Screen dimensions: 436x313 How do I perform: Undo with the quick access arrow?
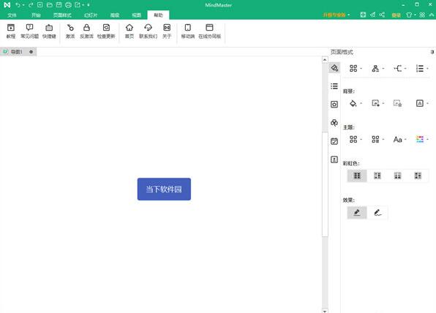point(18,5)
